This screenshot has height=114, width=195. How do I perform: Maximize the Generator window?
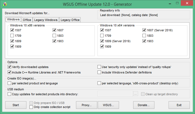pos(177,3)
